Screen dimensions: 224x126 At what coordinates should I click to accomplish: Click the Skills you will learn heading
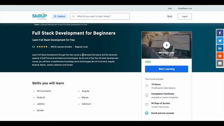click(x=48, y=83)
